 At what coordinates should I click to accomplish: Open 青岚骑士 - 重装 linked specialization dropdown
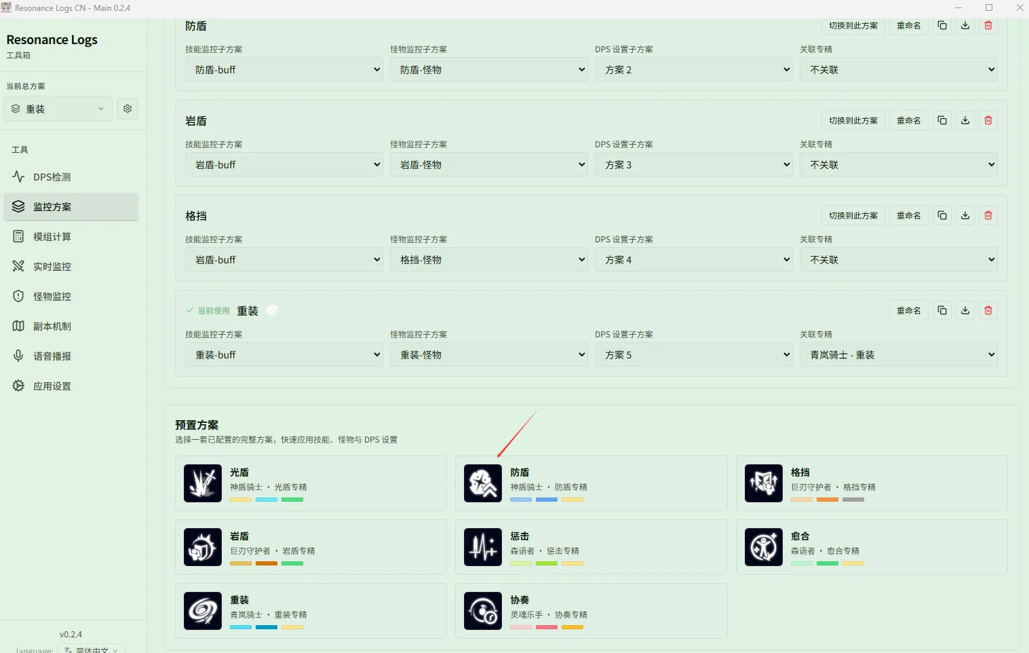899,354
